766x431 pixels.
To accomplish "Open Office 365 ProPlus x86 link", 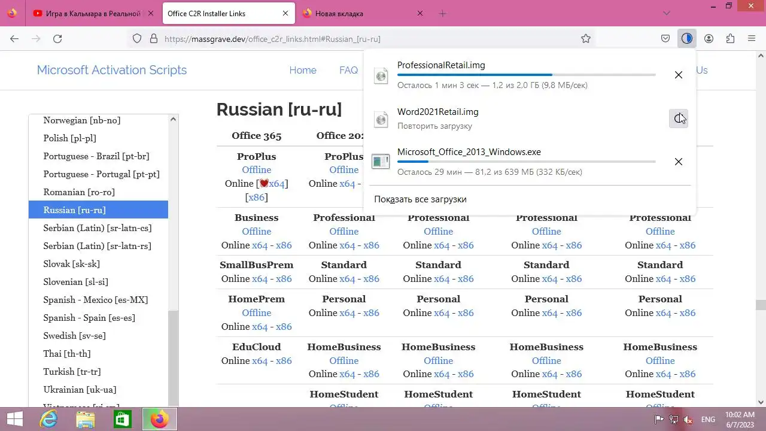I will click(256, 197).
